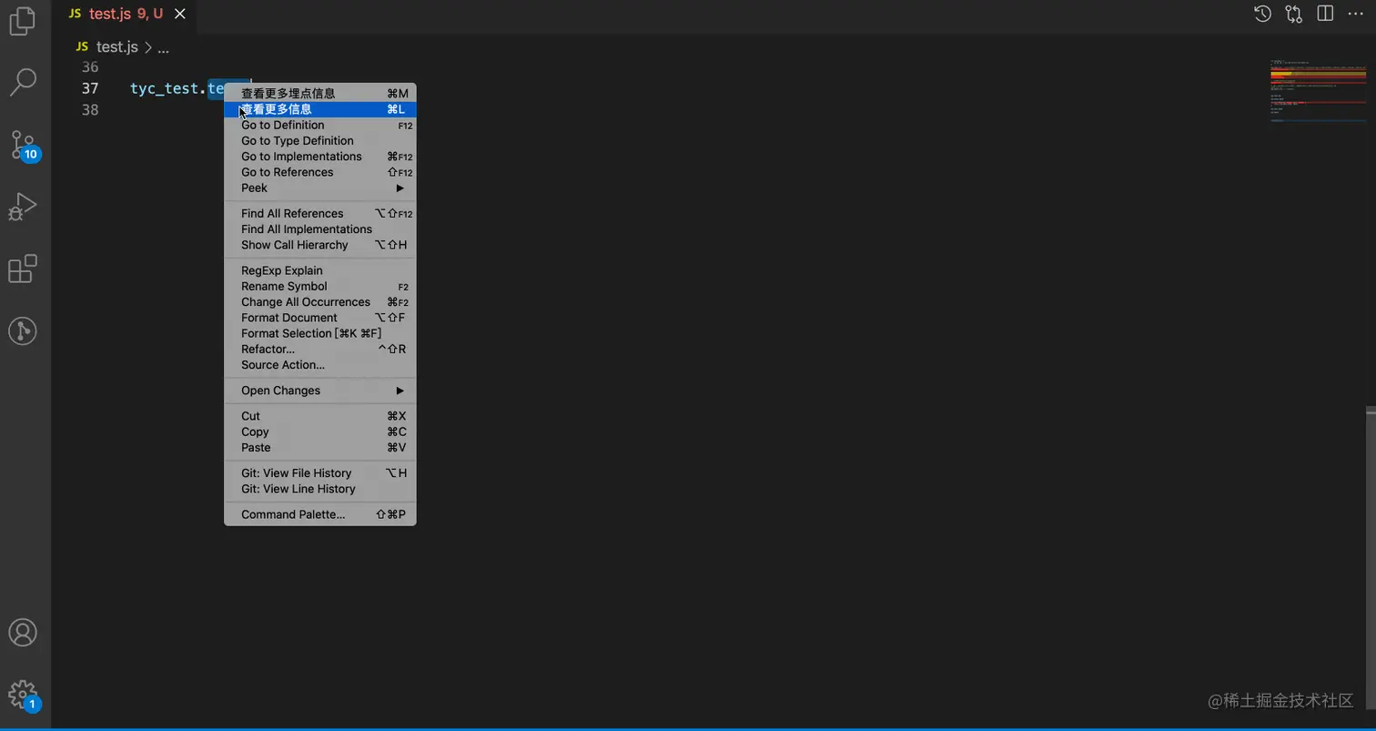Select Rename Symbol
Viewport: 1376px width, 731px height.
(320, 286)
